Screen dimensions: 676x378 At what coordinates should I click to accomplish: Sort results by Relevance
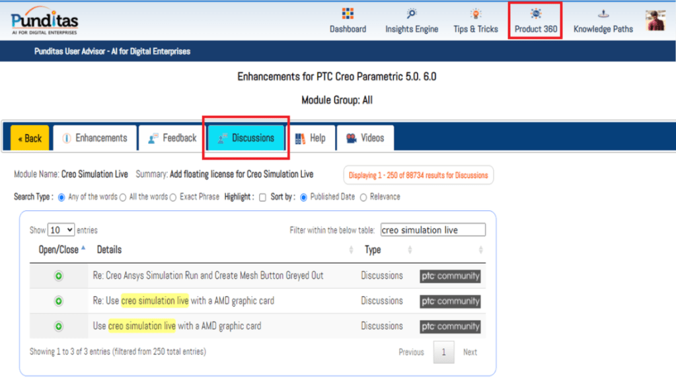click(x=363, y=197)
